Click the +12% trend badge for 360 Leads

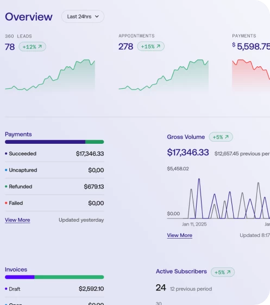pyautogui.click(x=33, y=47)
